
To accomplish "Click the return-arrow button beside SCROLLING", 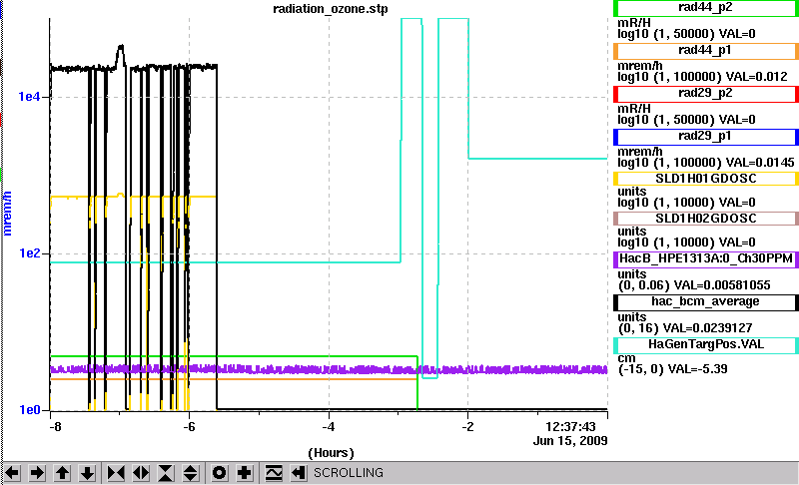I will [x=299, y=473].
